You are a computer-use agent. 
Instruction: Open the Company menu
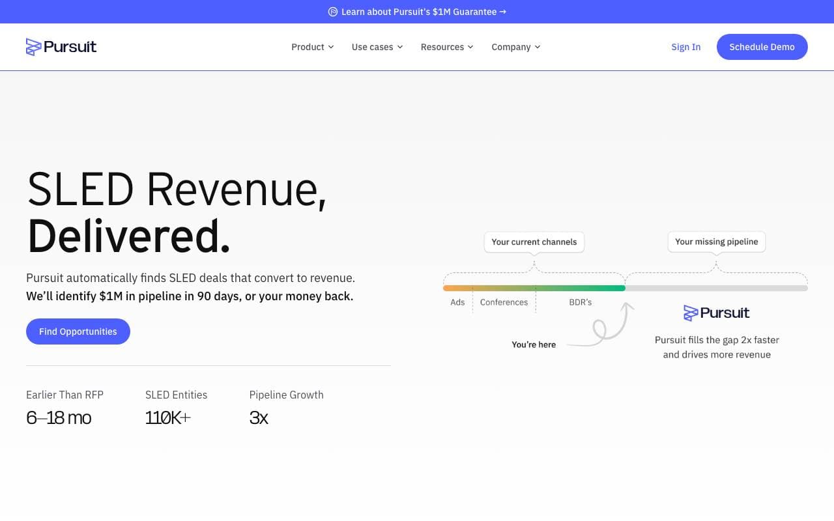tap(516, 47)
